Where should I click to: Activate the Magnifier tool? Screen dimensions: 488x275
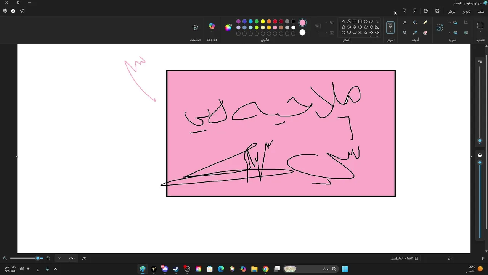405,32
